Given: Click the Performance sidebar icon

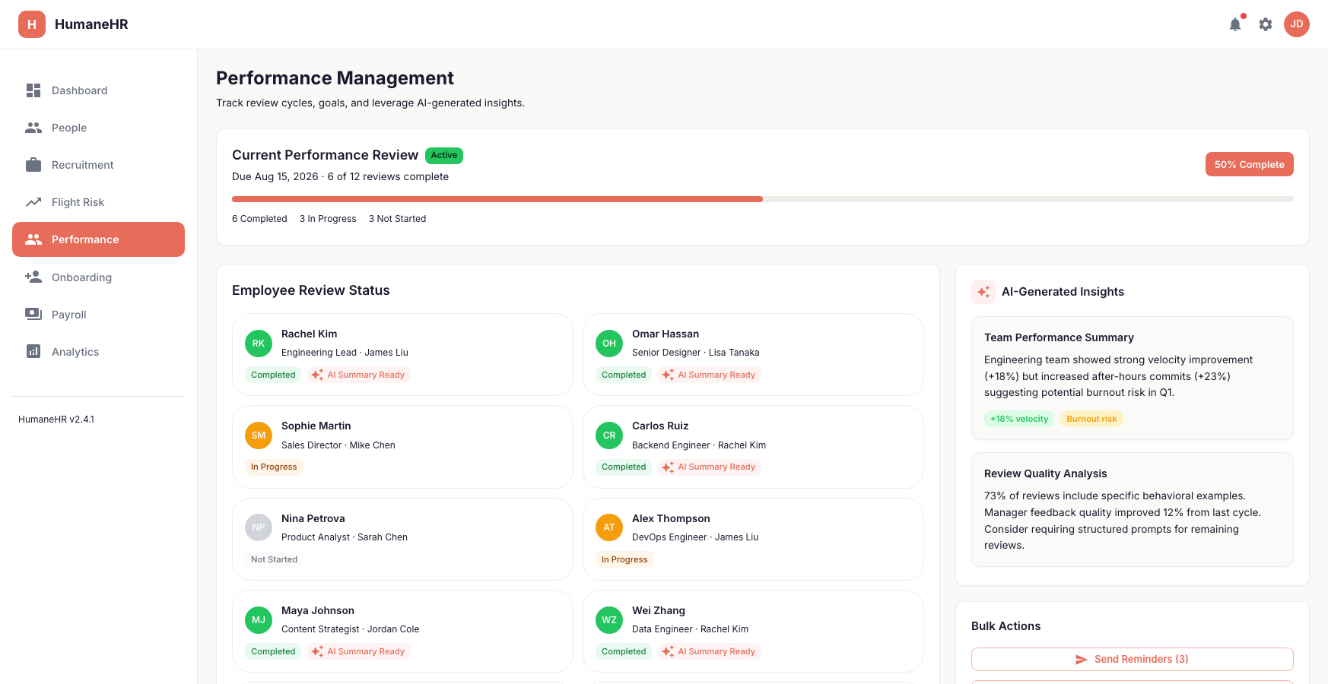Looking at the screenshot, I should (x=33, y=239).
